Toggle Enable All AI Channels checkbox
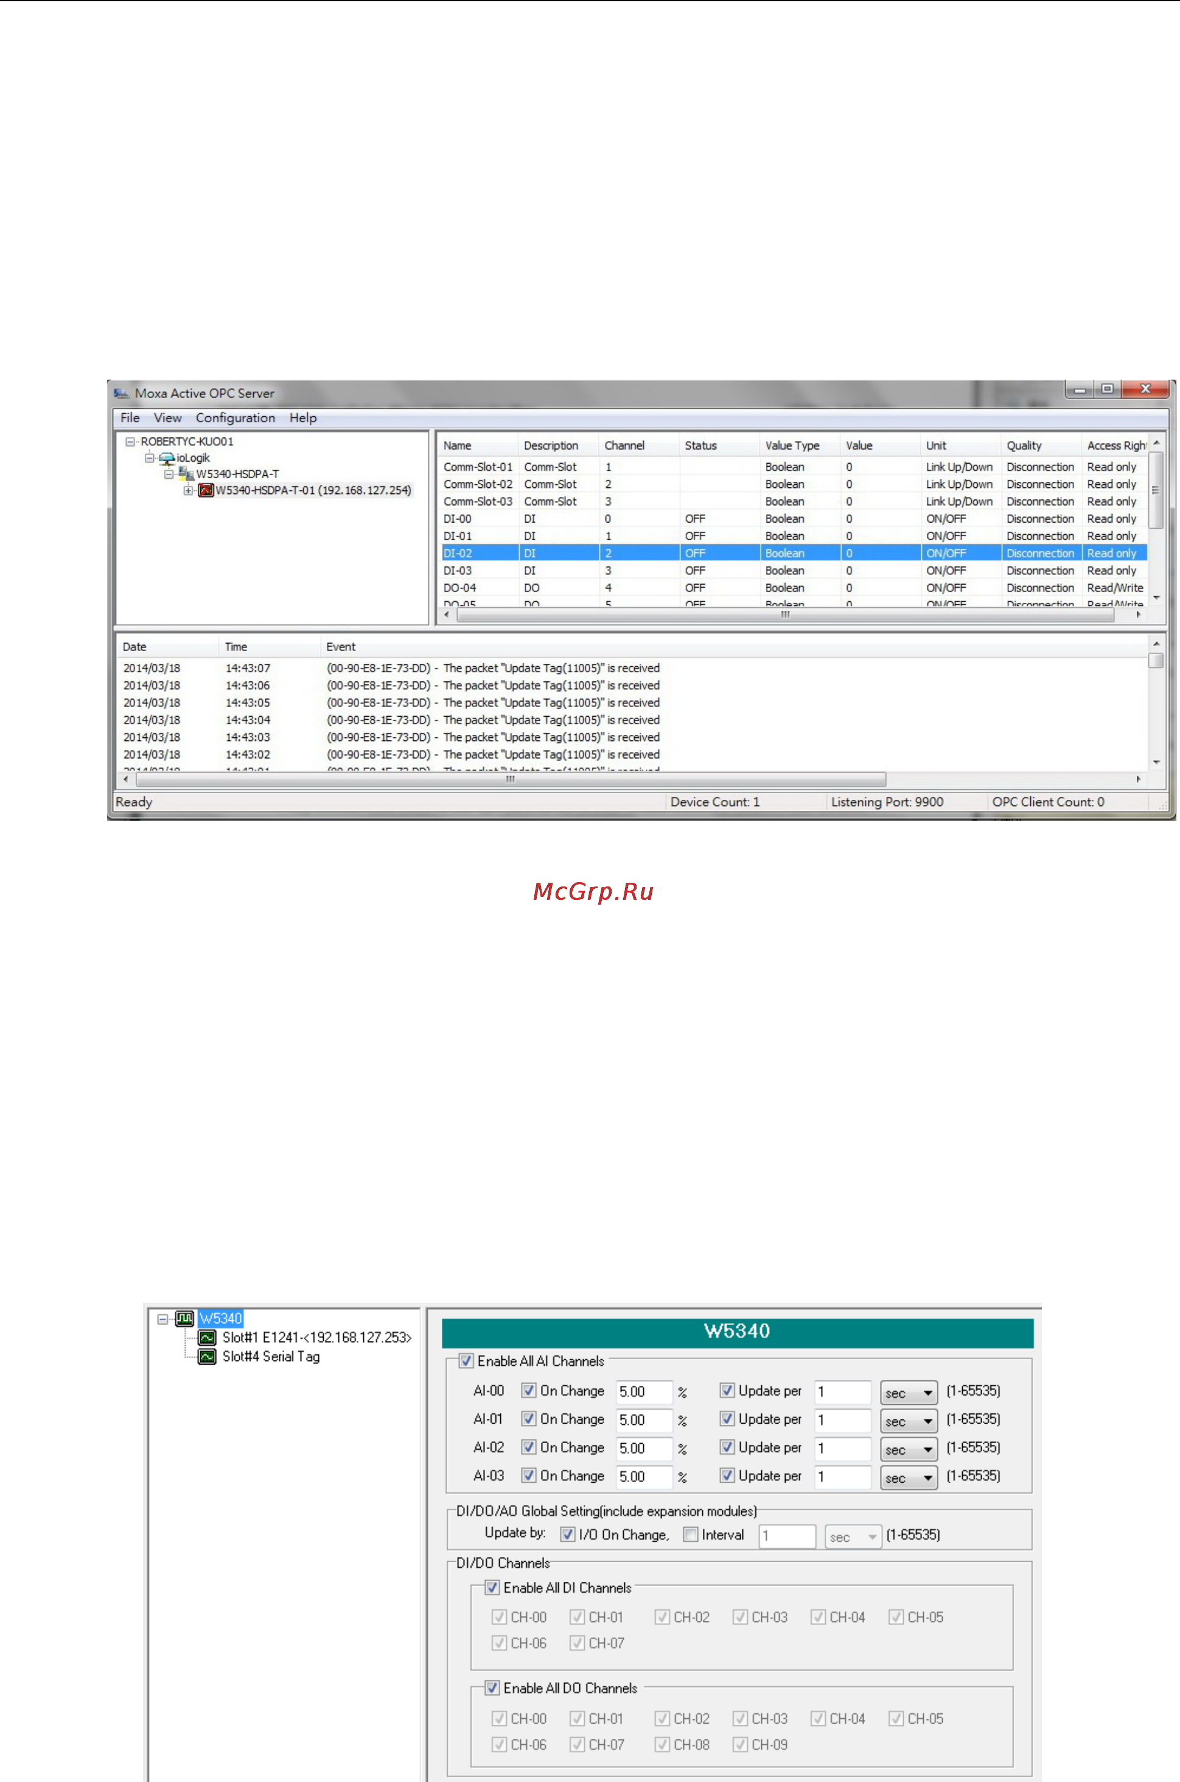 (x=467, y=1361)
